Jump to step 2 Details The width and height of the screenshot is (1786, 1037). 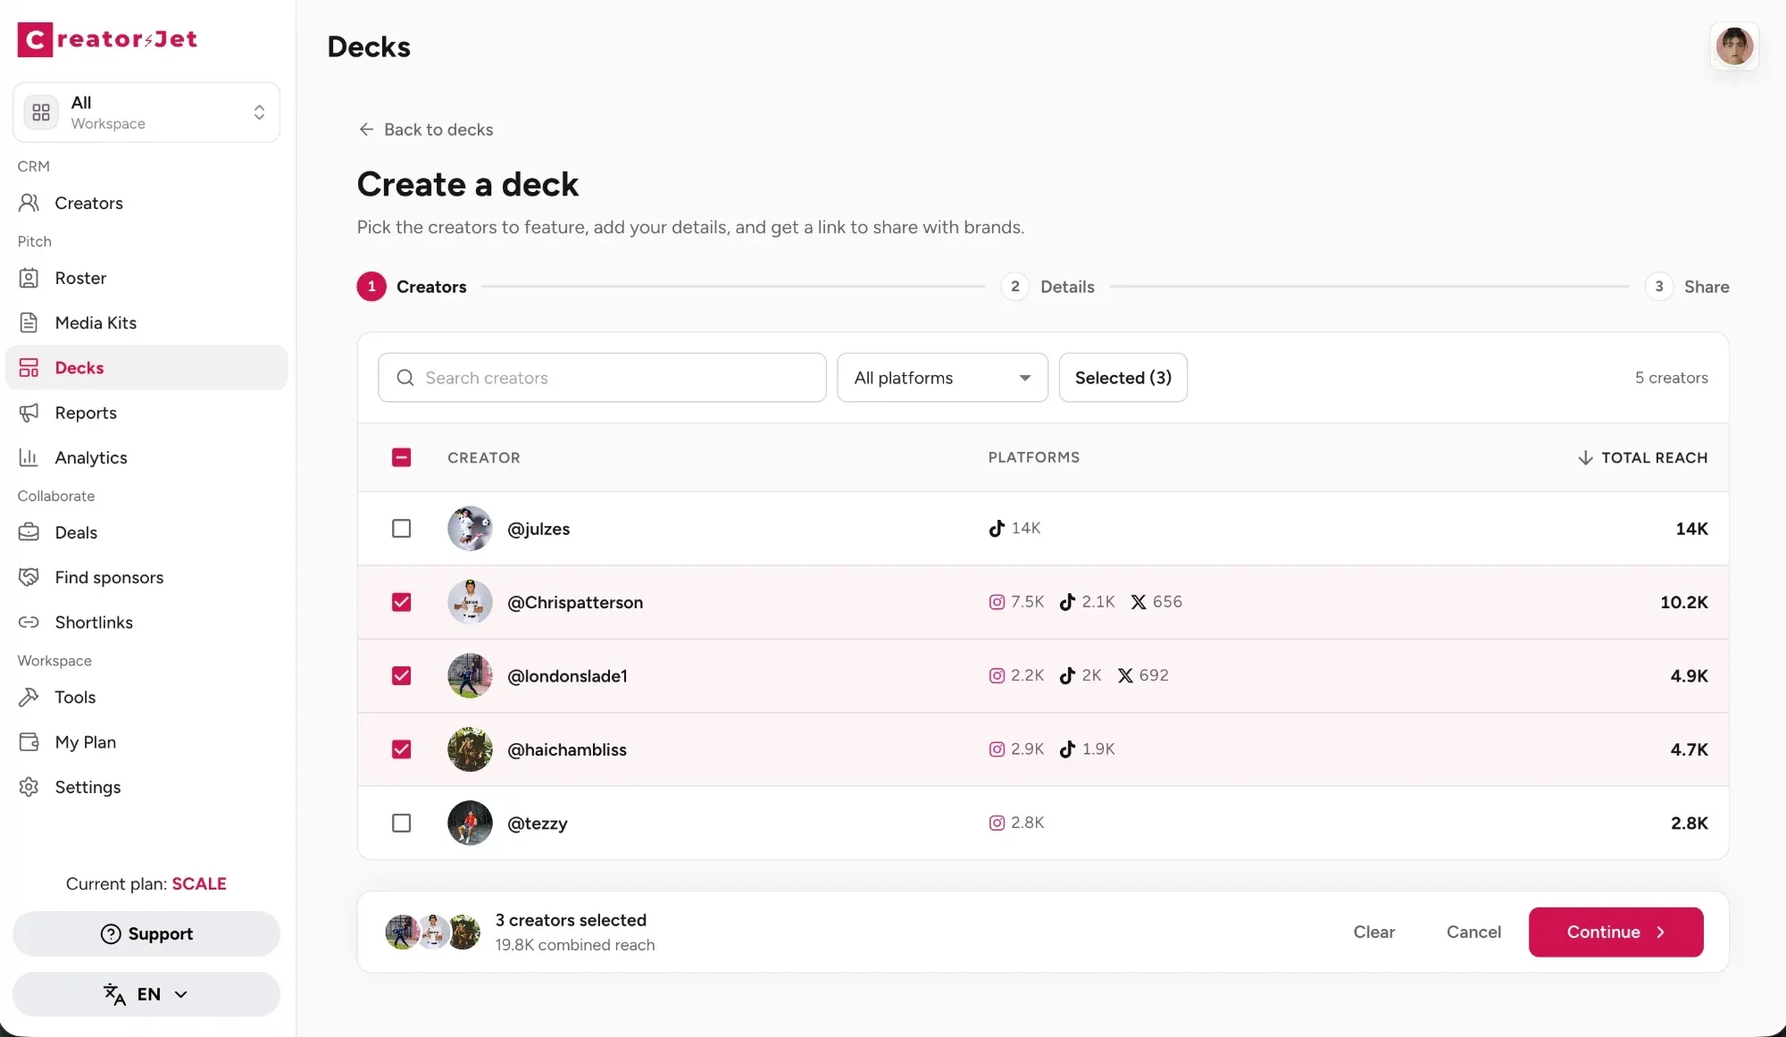(1048, 287)
